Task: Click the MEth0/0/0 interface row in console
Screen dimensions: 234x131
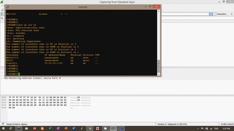Action: (x=52, y=57)
